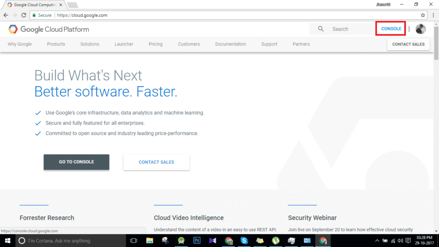Open File Explorer from the taskbar
439x247 pixels.
pyautogui.click(x=150, y=241)
